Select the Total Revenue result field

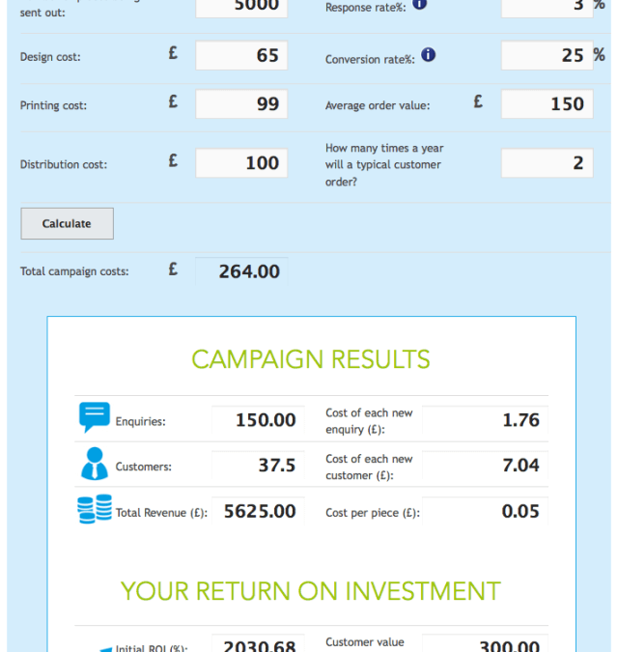point(258,512)
